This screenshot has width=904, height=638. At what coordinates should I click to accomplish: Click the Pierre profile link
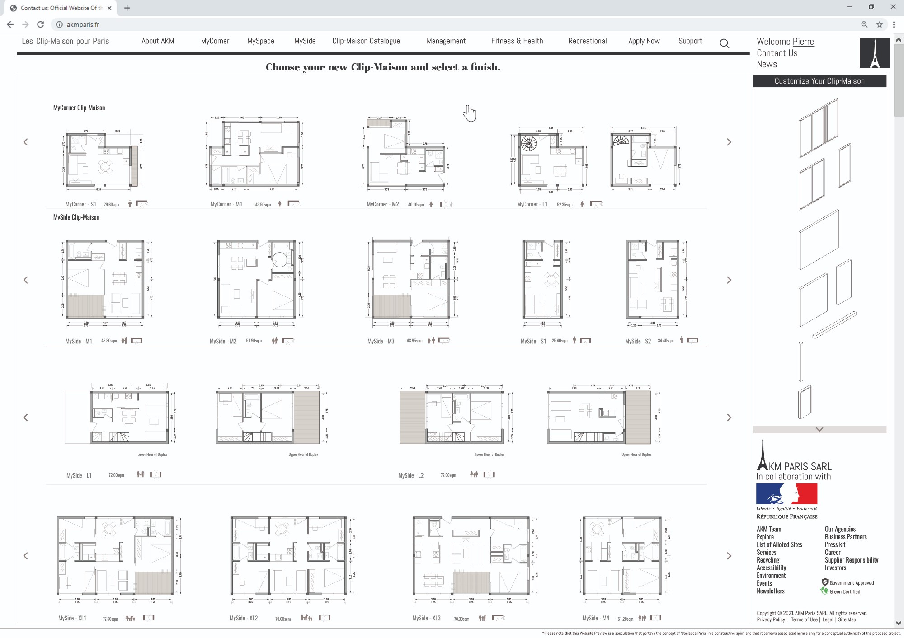[803, 42]
